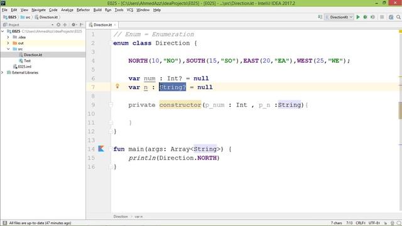Open the DirectionKt run configuration dropdown
Image resolution: width=402 pixels, height=226 pixels.
pos(339,17)
